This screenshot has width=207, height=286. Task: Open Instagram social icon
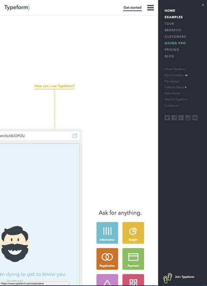188,118
